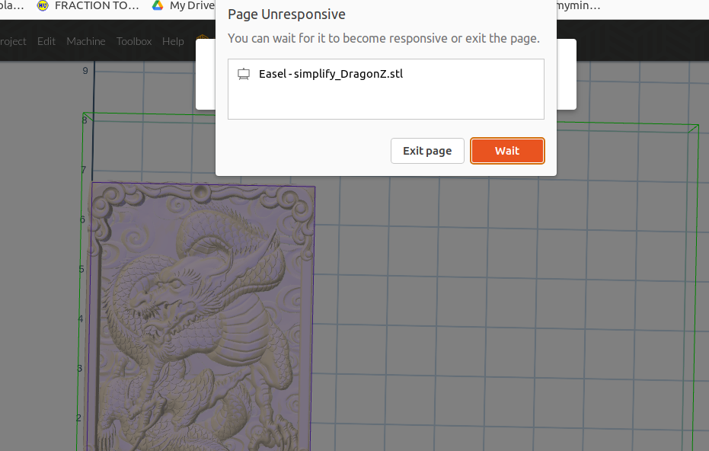Switch to the FRACTION TO browser tab
The height and width of the screenshot is (451, 709).
[88, 6]
